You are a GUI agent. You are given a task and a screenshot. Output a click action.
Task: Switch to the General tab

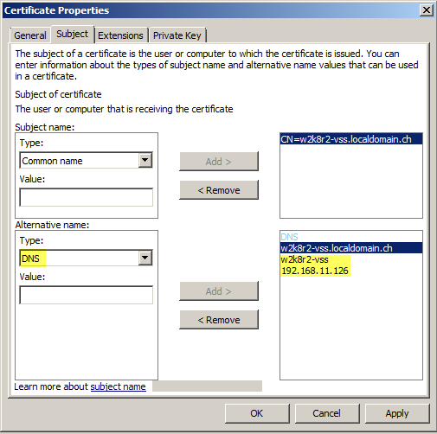(30, 35)
